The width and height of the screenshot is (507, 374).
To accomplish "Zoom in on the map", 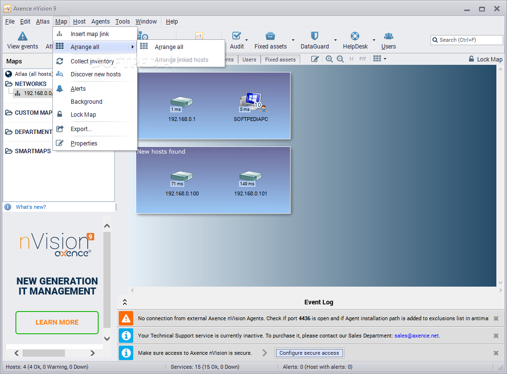I will pyautogui.click(x=329, y=59).
